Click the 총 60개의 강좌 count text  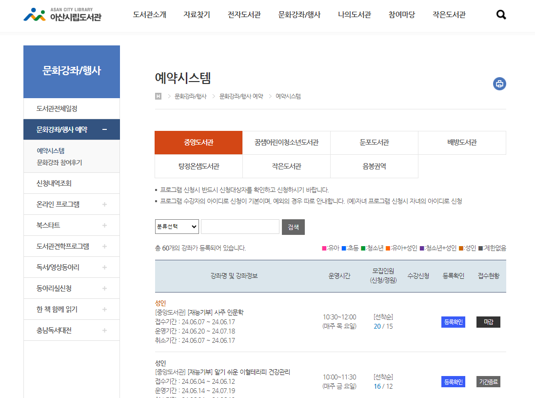pyautogui.click(x=200, y=248)
